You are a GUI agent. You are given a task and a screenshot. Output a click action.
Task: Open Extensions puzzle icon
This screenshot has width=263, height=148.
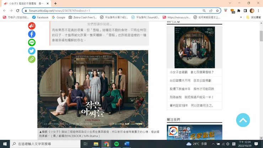239,11
